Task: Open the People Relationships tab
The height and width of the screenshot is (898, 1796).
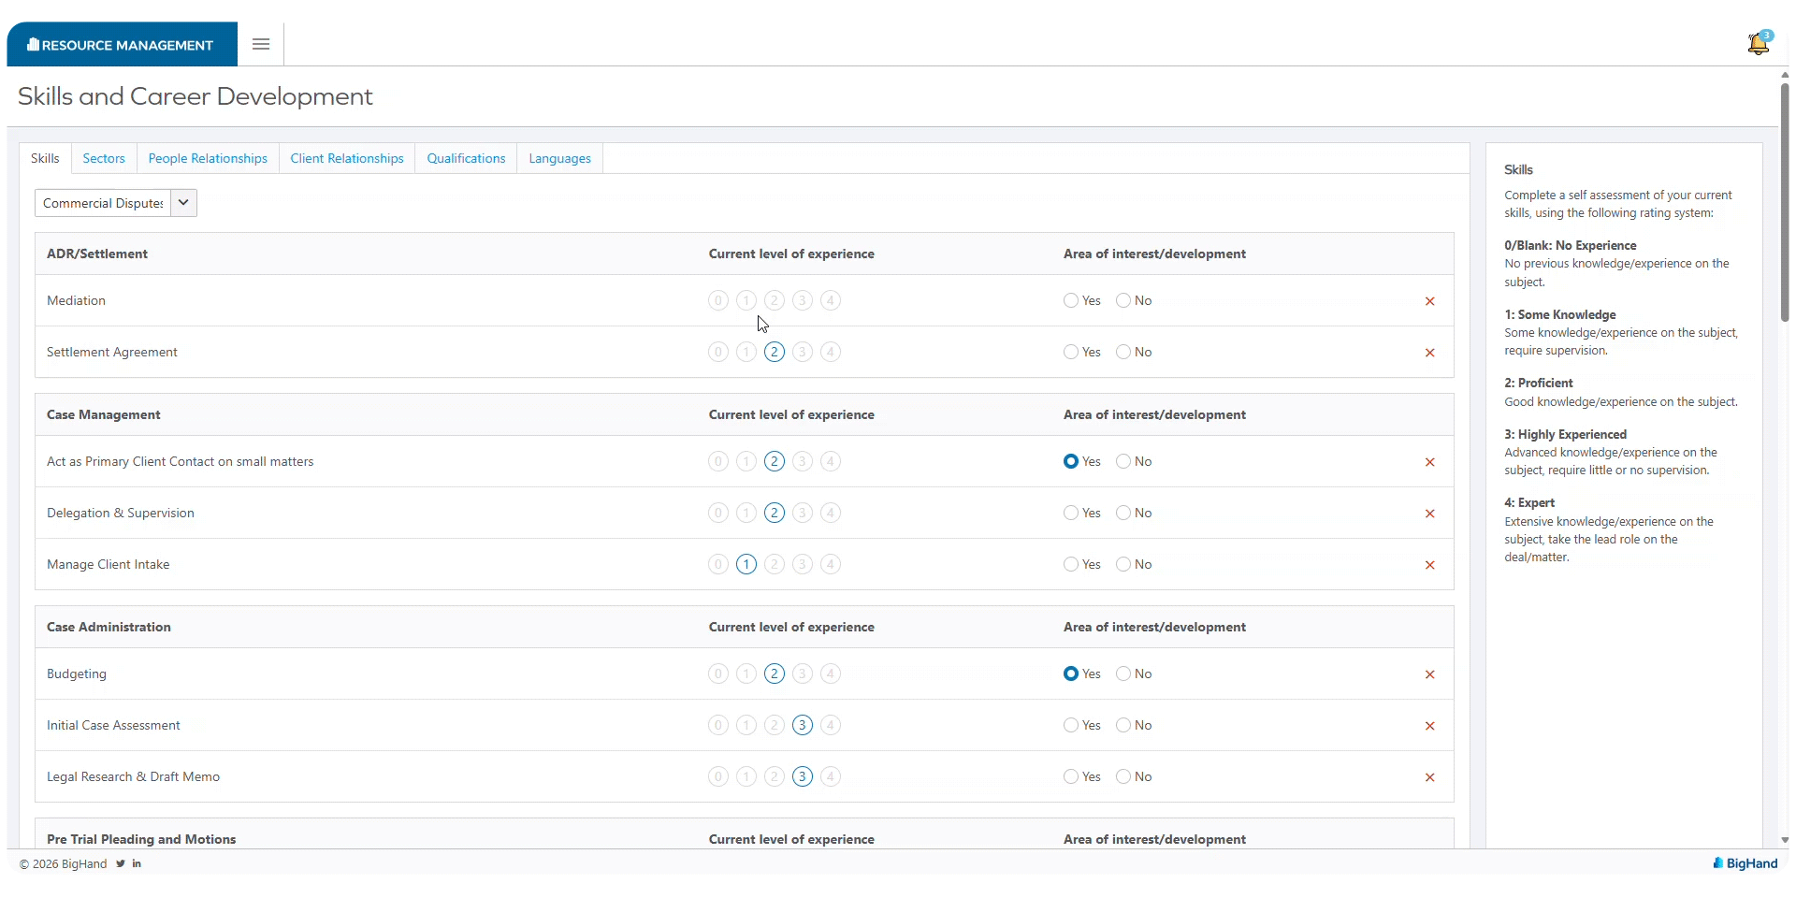Action: [208, 158]
